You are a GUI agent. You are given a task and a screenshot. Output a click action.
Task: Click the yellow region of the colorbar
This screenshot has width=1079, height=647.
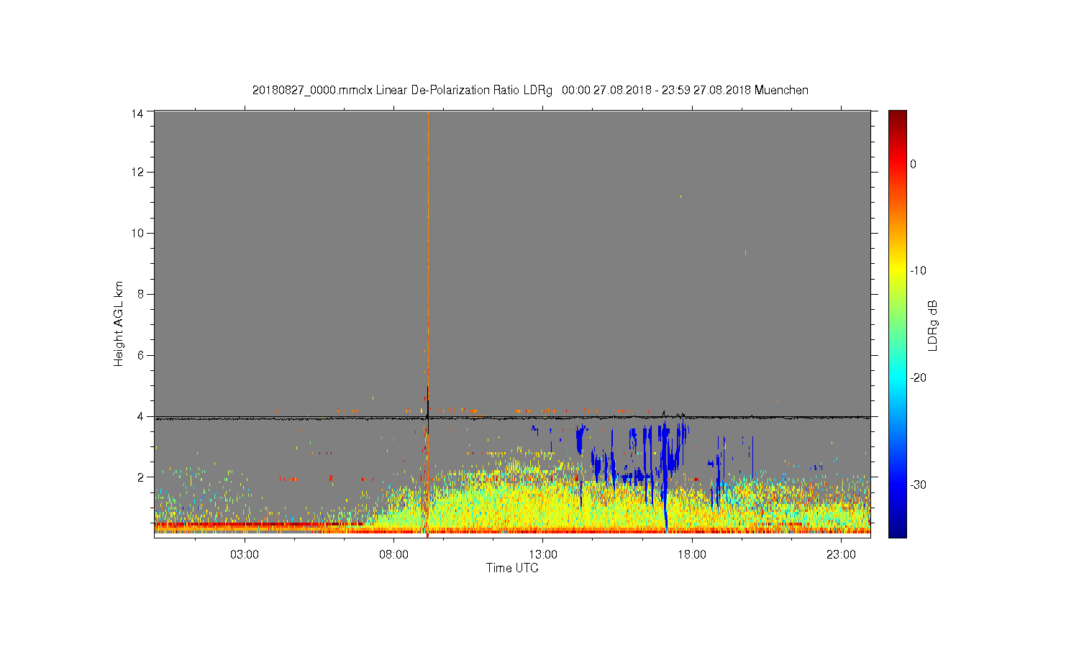pos(898,270)
